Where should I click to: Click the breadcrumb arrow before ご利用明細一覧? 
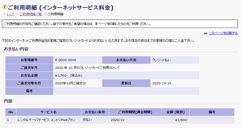tap(17, 14)
